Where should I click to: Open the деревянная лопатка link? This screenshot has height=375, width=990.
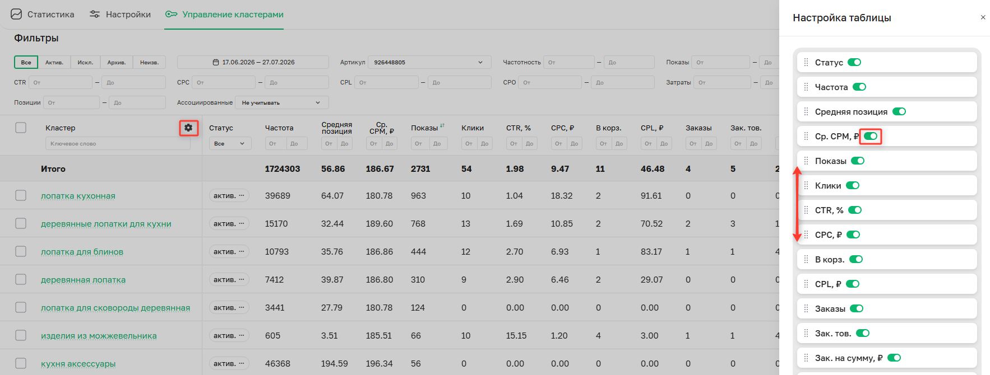[x=83, y=279]
